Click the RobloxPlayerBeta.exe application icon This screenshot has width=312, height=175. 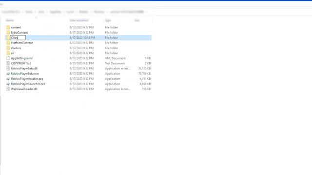tap(8, 73)
